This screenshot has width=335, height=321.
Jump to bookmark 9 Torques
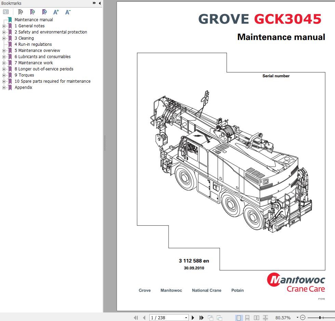click(24, 75)
